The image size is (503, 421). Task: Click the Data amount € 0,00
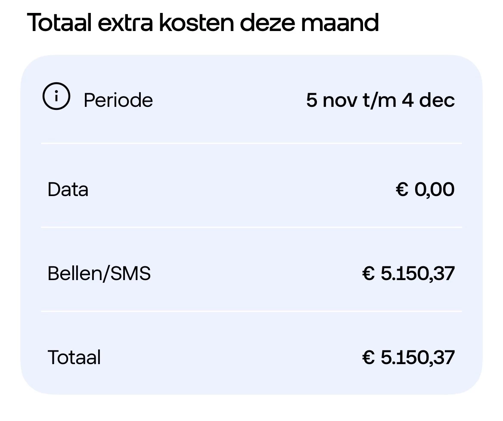(x=425, y=190)
